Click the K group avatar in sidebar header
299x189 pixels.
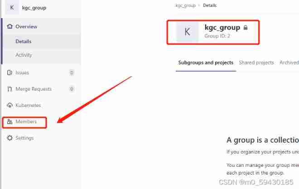pos(12,7)
